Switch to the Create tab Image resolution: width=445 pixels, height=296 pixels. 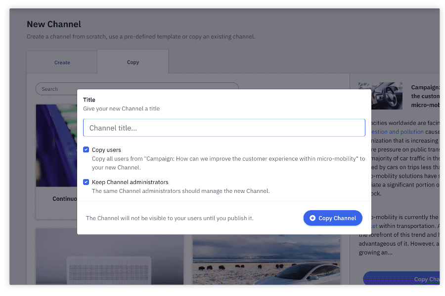click(x=62, y=63)
